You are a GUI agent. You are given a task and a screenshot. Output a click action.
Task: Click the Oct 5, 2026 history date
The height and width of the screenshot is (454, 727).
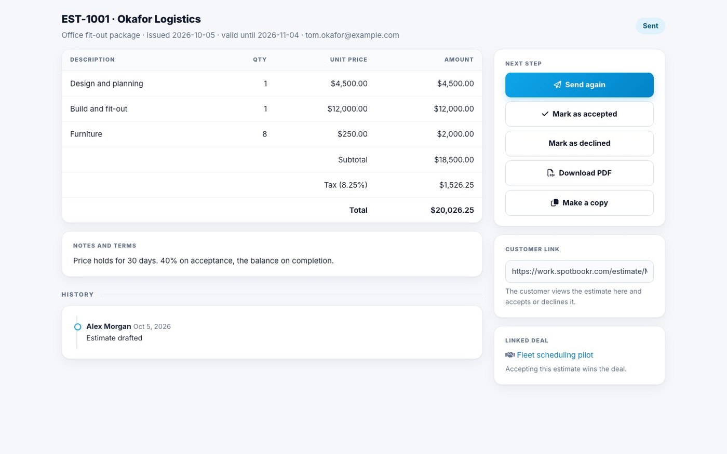tap(152, 326)
